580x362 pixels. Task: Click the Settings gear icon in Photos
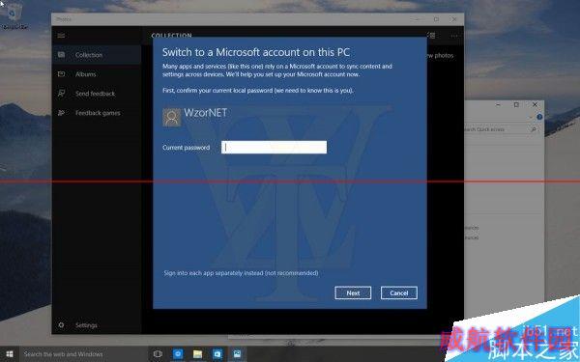[62, 325]
